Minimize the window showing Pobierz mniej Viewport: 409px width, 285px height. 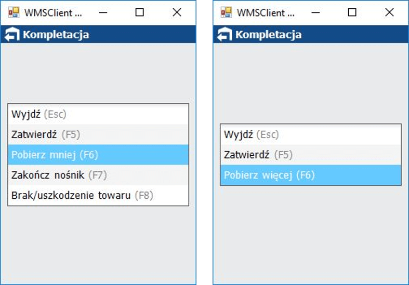coord(102,12)
